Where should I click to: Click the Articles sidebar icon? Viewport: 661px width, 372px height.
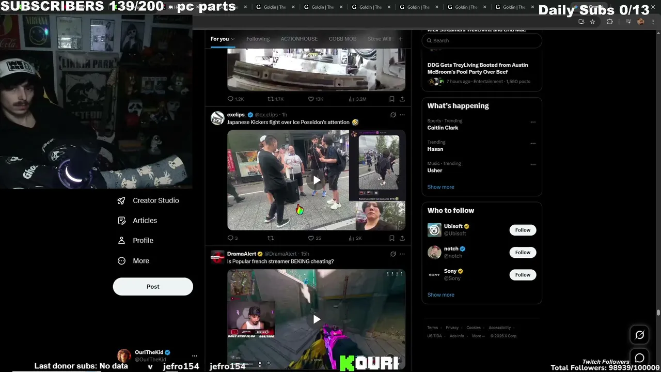(121, 221)
